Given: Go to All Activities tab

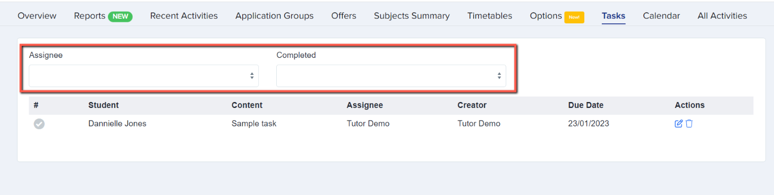Looking at the screenshot, I should click(722, 16).
